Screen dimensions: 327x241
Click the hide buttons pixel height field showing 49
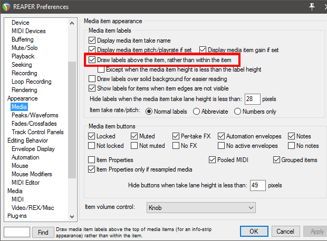point(258,185)
